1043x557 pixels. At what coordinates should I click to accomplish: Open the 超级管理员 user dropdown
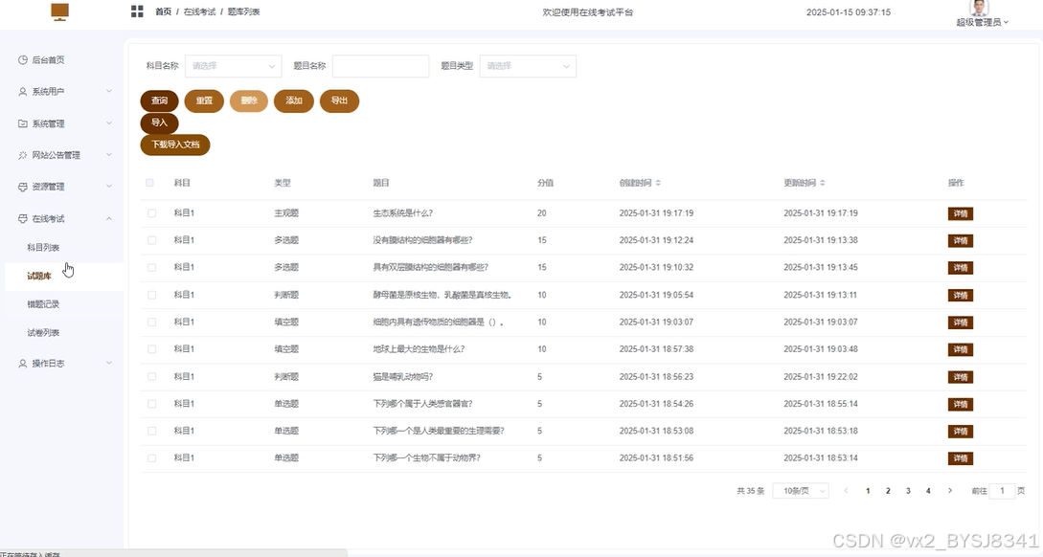click(983, 23)
